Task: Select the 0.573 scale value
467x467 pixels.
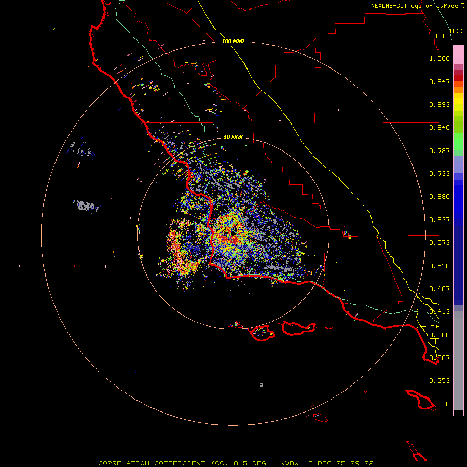Action: coord(439,243)
